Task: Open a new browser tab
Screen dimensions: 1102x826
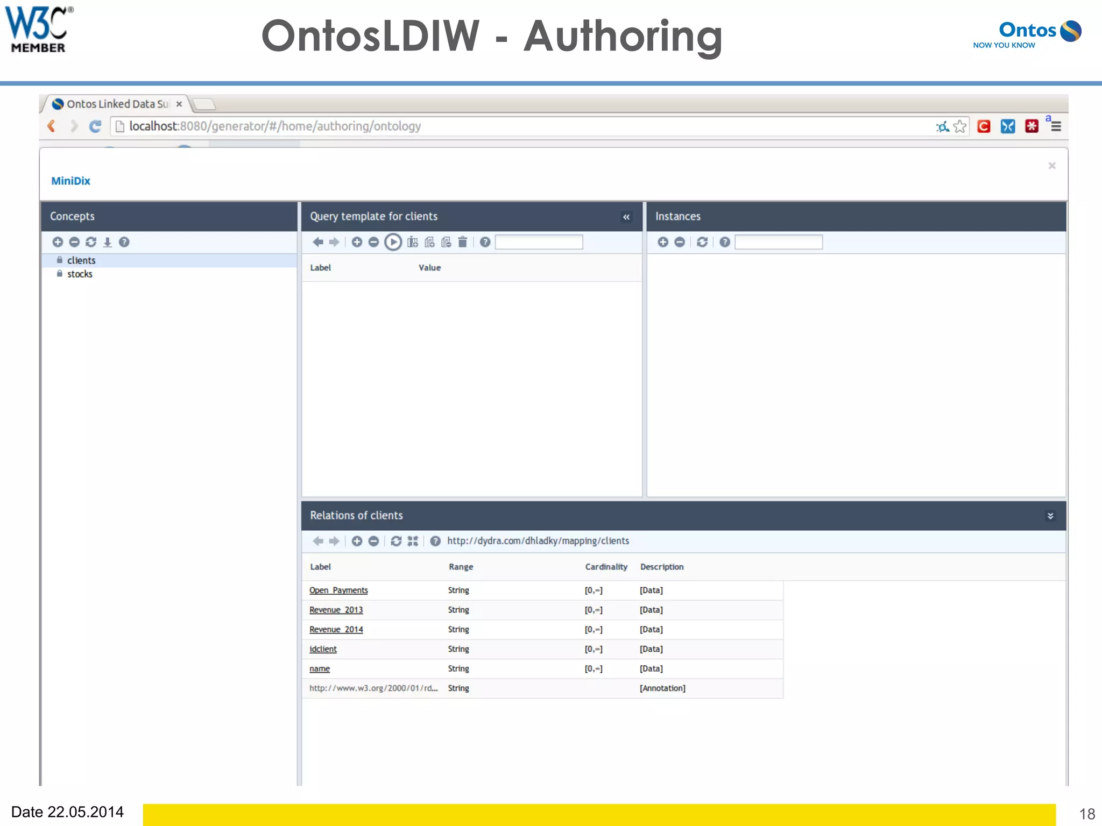Action: tap(204, 104)
